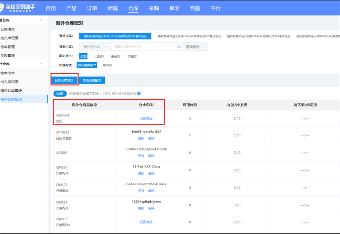Open the 采购 menu
This screenshot has height=234, width=340.
(x=154, y=8)
